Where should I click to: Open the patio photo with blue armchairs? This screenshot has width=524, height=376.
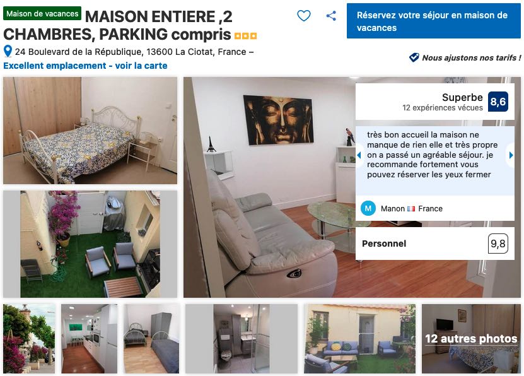[x=90, y=244]
